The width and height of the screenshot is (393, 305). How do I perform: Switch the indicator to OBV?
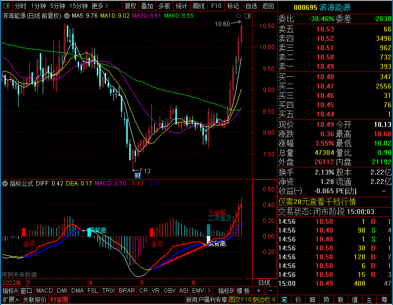pyautogui.click(x=169, y=291)
